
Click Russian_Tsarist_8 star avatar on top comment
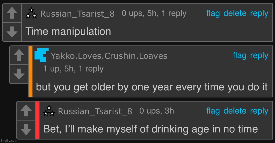[31, 13]
